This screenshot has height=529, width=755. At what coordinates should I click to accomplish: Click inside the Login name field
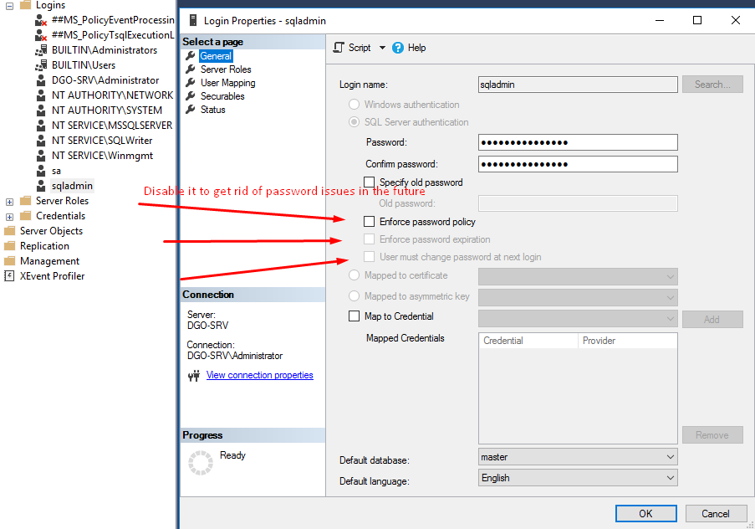(577, 84)
